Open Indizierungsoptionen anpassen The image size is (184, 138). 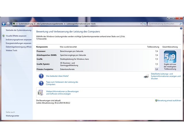click(19, 40)
